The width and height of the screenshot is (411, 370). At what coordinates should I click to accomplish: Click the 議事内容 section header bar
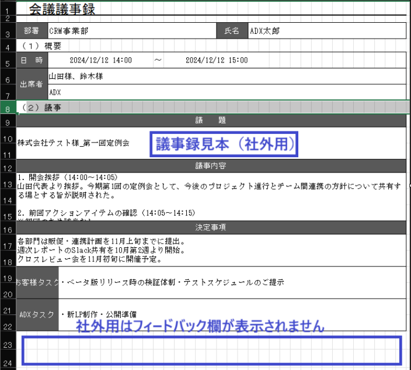pos(211,165)
